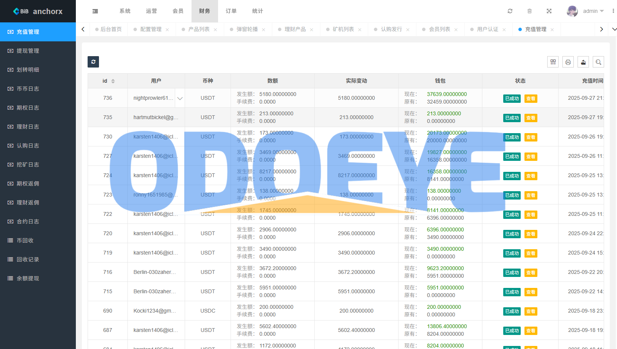Viewport: 617px width, 349px height.
Task: Expand the tab list dropdown chevron
Action: [614, 29]
